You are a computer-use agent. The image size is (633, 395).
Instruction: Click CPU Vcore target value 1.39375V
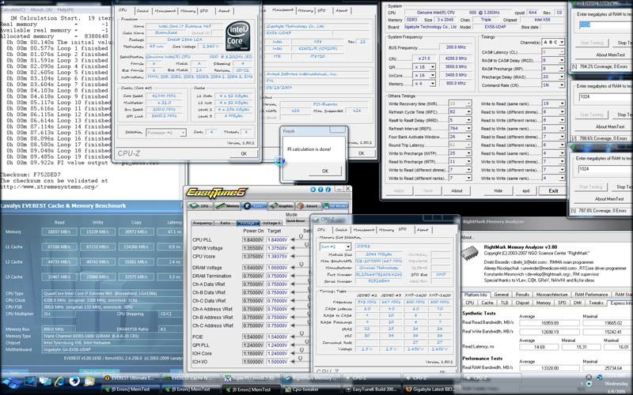tap(277, 256)
